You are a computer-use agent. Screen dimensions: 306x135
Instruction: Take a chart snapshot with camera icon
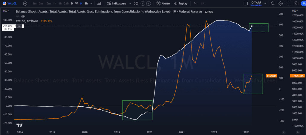click(296, 4)
